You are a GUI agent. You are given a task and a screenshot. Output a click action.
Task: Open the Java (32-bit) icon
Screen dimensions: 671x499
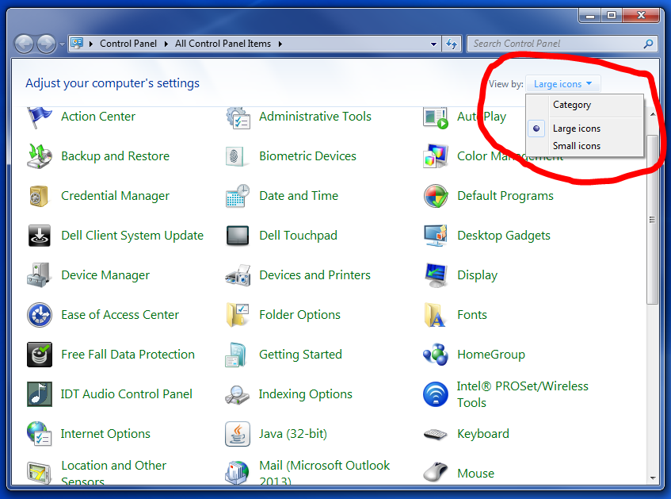[x=238, y=434]
